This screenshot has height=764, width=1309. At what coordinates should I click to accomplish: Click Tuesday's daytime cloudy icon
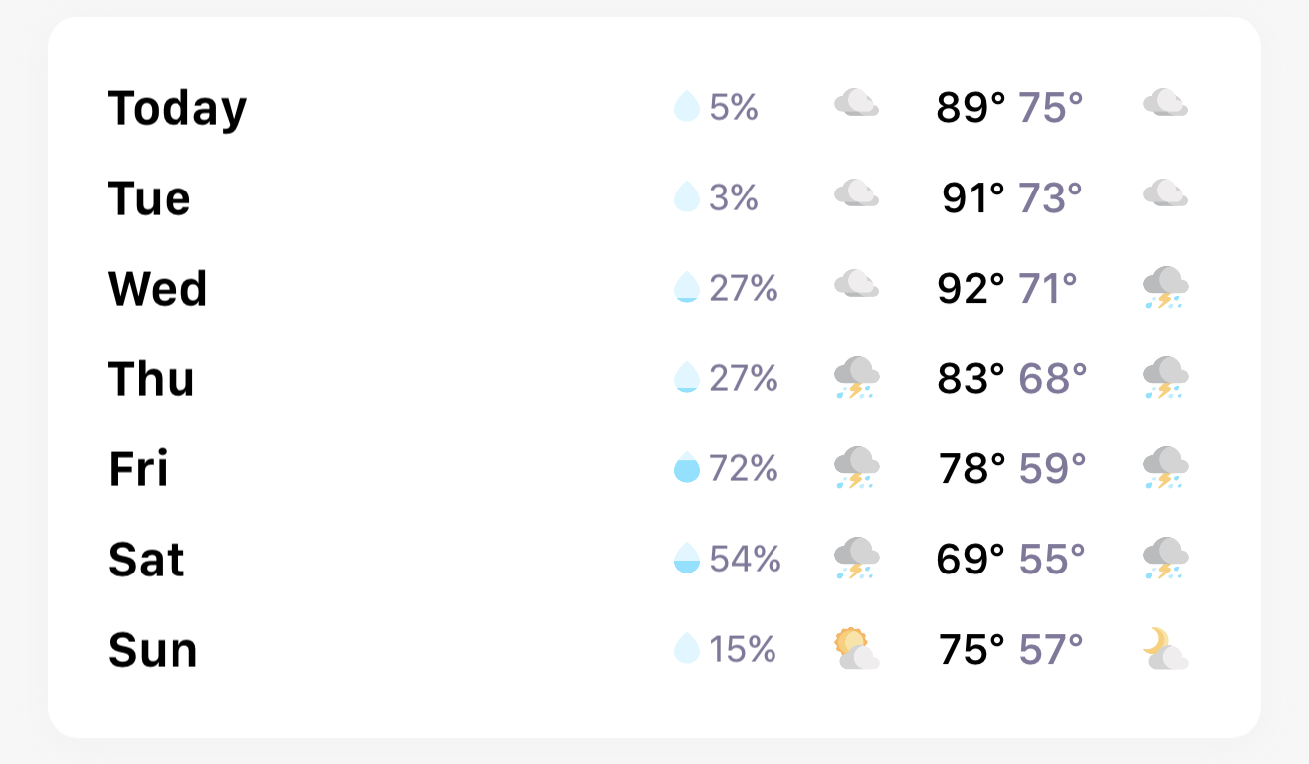point(856,194)
